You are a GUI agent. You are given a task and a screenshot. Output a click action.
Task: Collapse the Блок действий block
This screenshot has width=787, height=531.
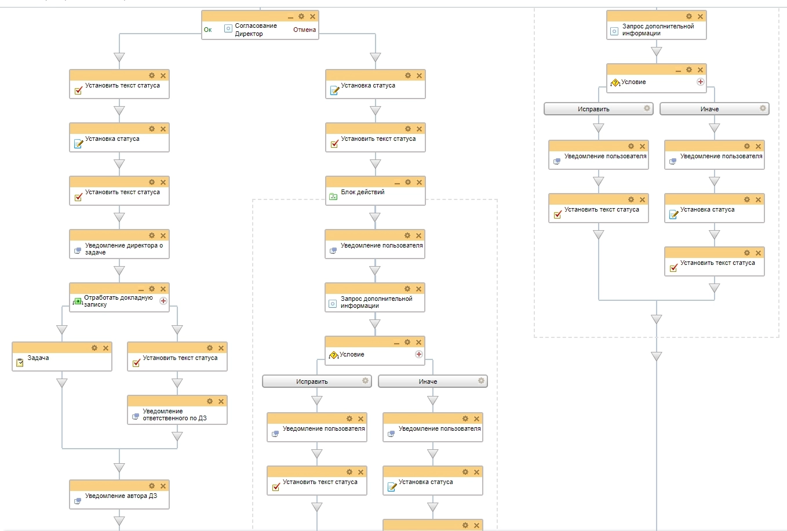(397, 183)
